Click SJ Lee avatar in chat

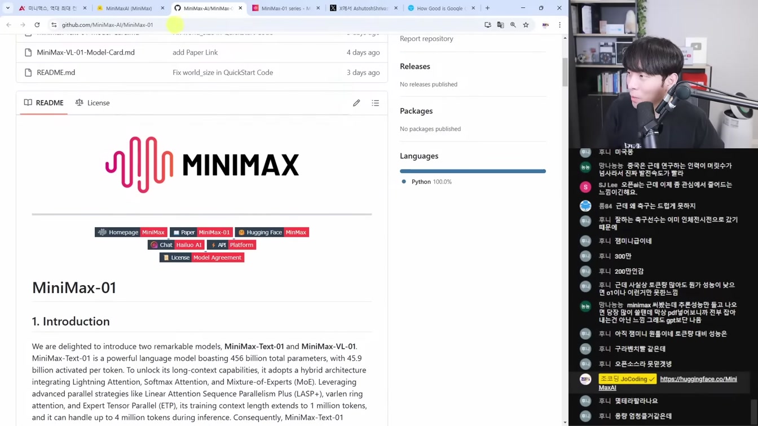pos(585,187)
